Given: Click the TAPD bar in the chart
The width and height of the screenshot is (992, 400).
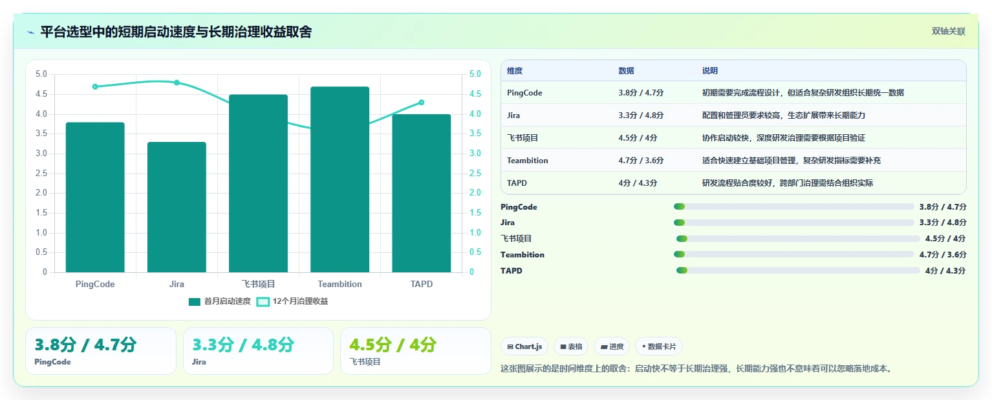Looking at the screenshot, I should [421, 194].
